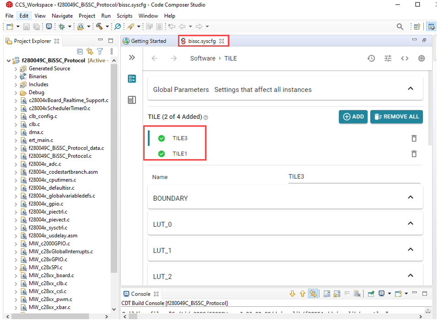Viewport: 438px width, 321px height.
Task: Show generated code with angle brackets icon
Action: (x=405, y=59)
